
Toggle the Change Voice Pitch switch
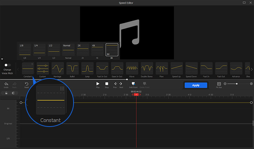click(7, 65)
